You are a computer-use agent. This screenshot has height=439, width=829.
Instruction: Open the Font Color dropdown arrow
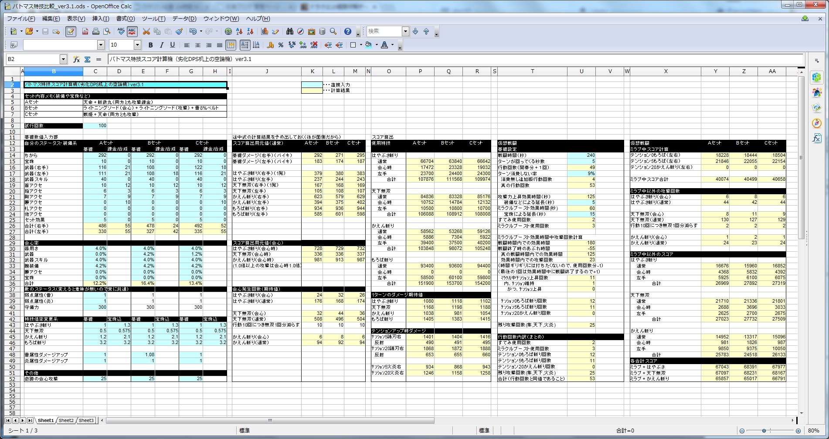tap(392, 45)
